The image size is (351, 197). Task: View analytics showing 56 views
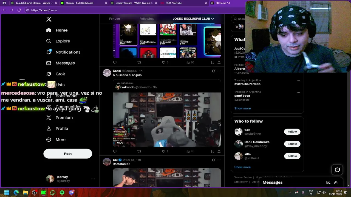coord(190,62)
